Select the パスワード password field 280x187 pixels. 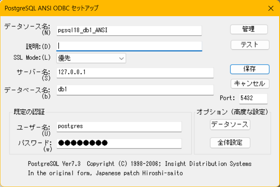pyautogui.click(x=119, y=143)
